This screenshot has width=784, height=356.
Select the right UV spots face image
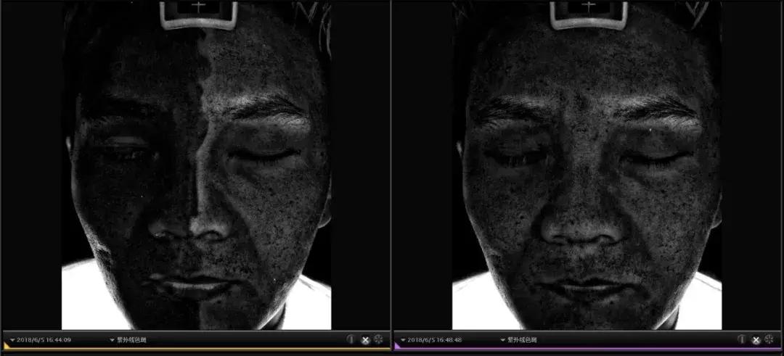[x=587, y=167]
